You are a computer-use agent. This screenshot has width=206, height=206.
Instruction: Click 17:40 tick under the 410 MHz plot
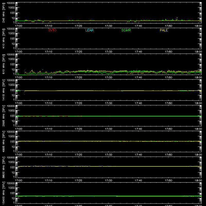point(139,52)
